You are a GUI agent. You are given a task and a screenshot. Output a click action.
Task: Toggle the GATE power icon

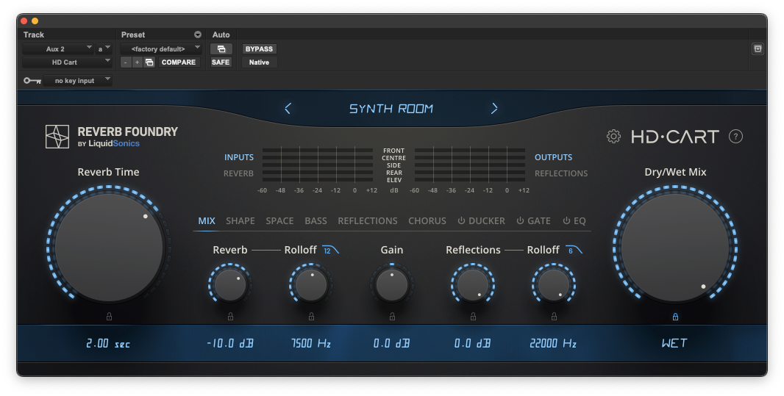point(520,220)
